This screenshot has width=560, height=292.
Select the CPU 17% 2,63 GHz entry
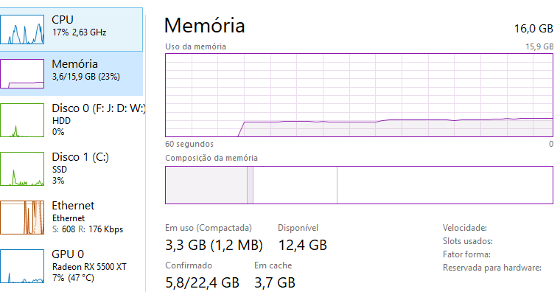click(x=71, y=29)
